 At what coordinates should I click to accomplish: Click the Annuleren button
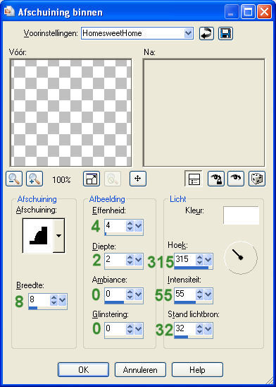point(140,370)
